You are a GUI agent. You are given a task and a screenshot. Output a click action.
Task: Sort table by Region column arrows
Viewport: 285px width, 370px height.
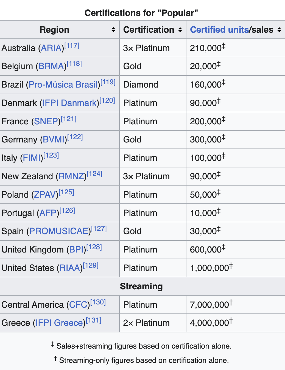click(x=113, y=30)
